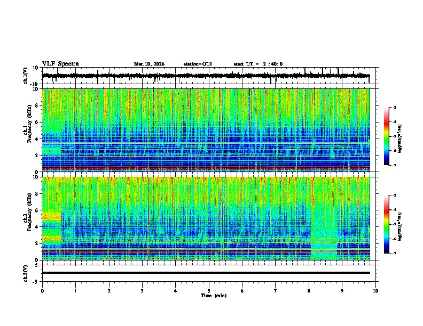Click the "VLF Spectra" plot title

coord(60,64)
